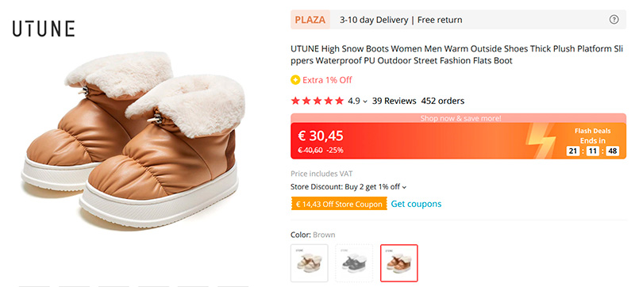
Task: Select the beige color swatch
Action: tap(309, 263)
